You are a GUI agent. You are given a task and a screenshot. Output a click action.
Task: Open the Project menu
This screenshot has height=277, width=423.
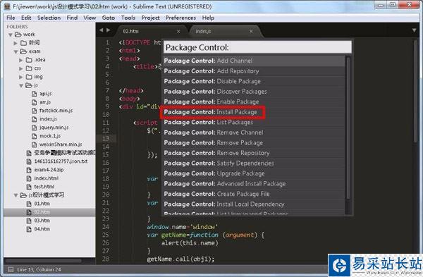click(150, 18)
